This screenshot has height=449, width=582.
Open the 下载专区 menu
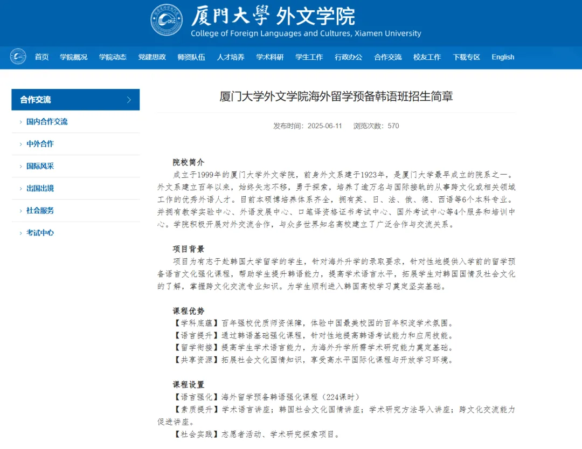467,57
